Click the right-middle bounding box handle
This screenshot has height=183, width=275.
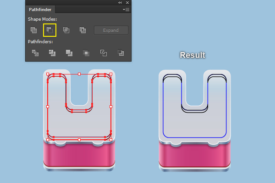(x=111, y=107)
